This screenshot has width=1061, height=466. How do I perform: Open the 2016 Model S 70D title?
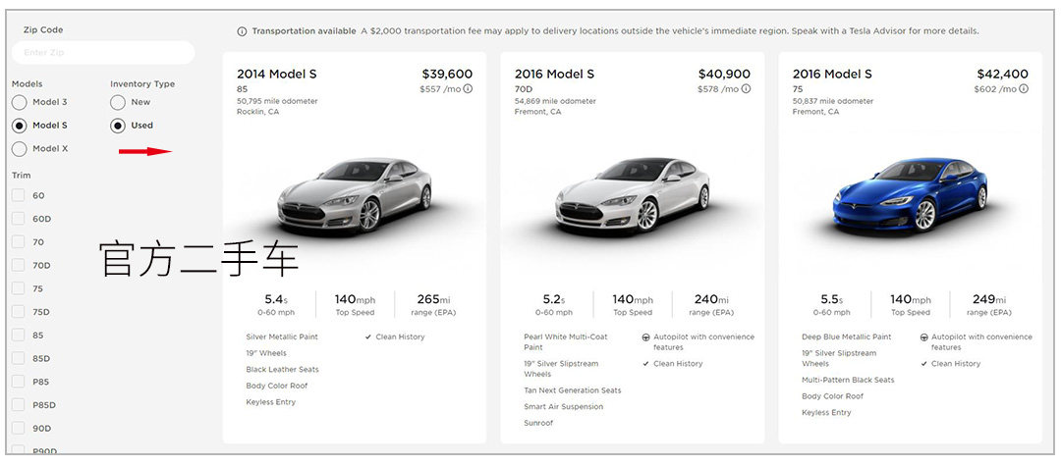coord(554,75)
